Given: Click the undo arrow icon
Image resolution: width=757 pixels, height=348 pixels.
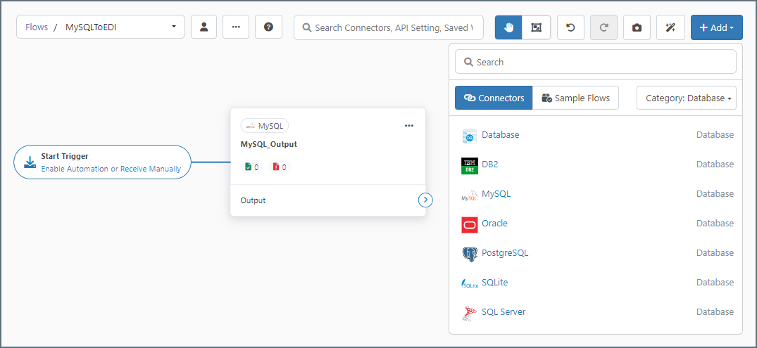Looking at the screenshot, I should coord(570,27).
